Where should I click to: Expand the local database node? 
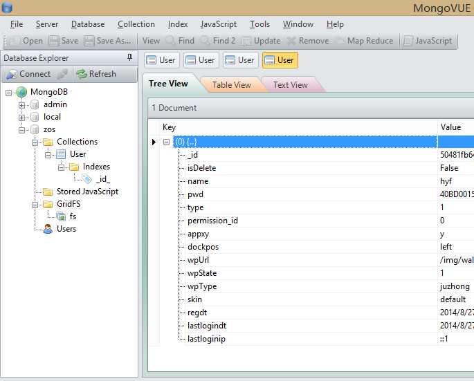tap(21, 118)
